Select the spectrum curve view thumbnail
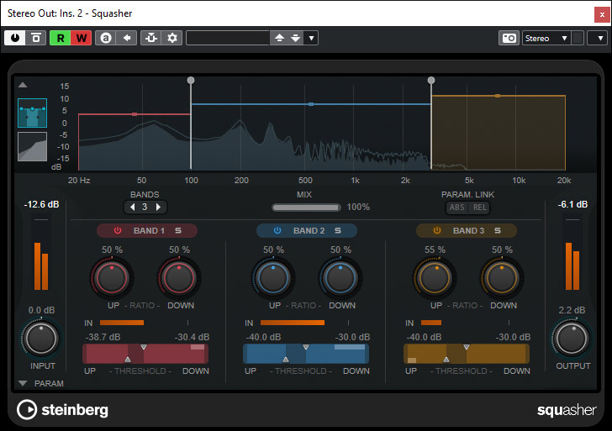 coord(32,146)
